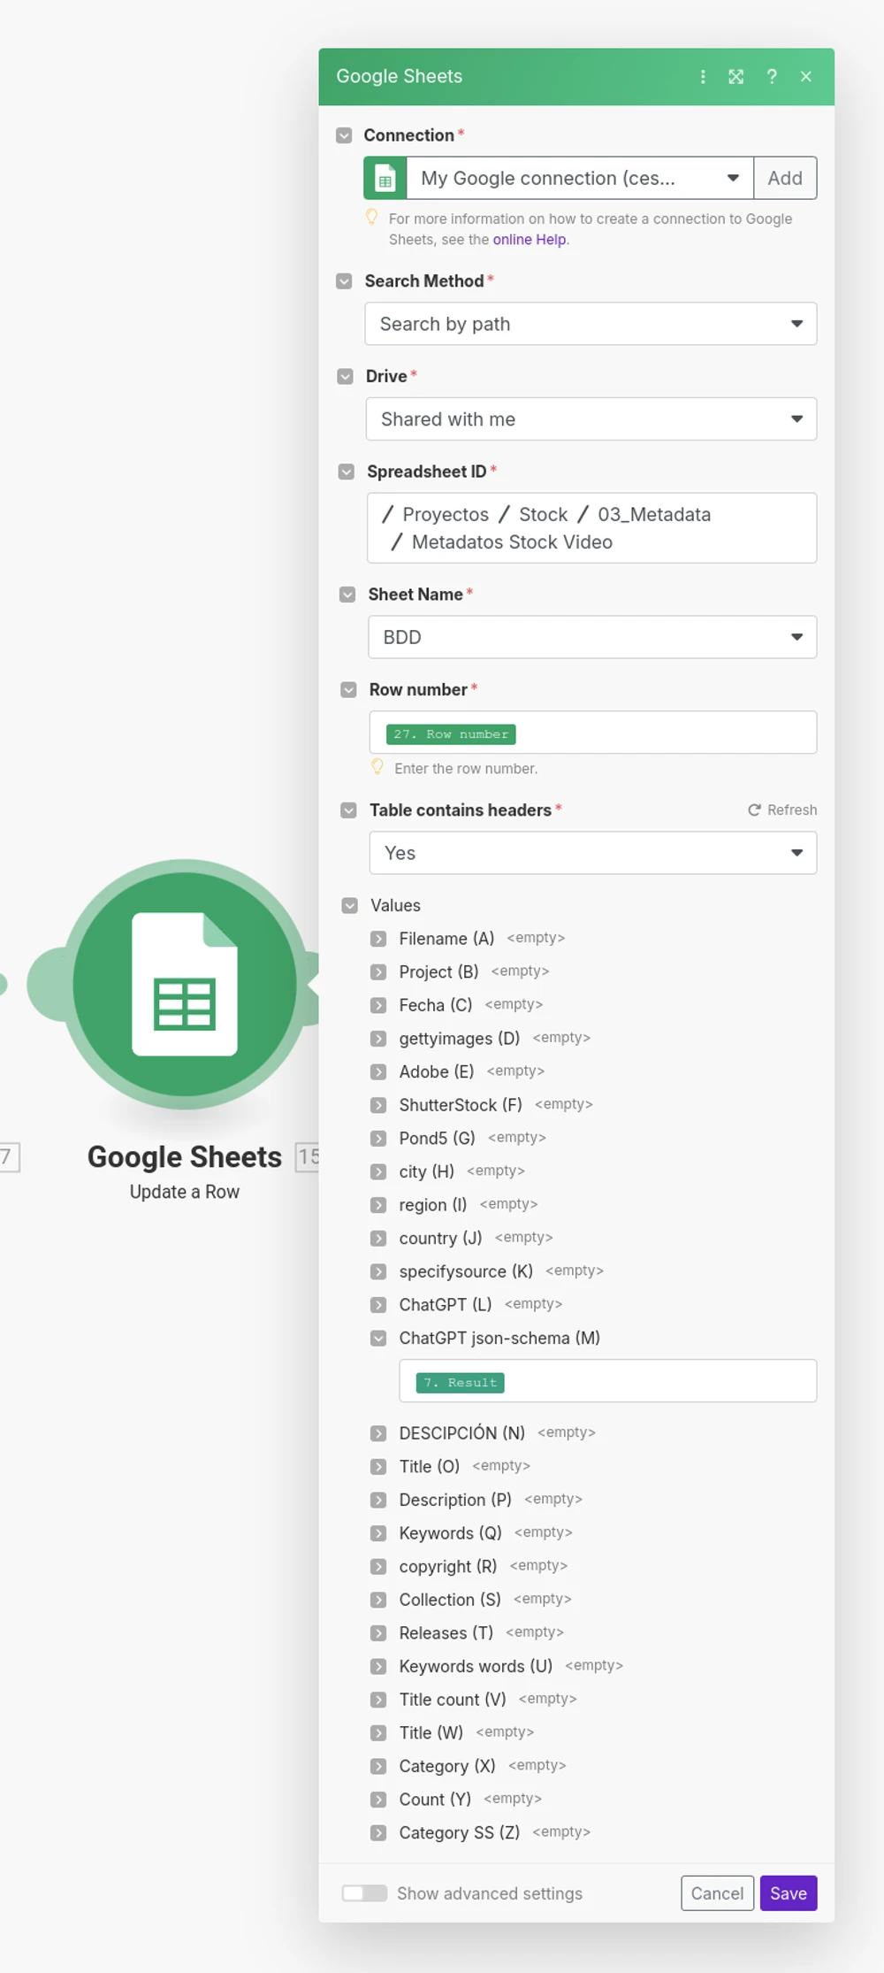The height and width of the screenshot is (1973, 884).
Task: Open the online Help link
Action: click(530, 240)
